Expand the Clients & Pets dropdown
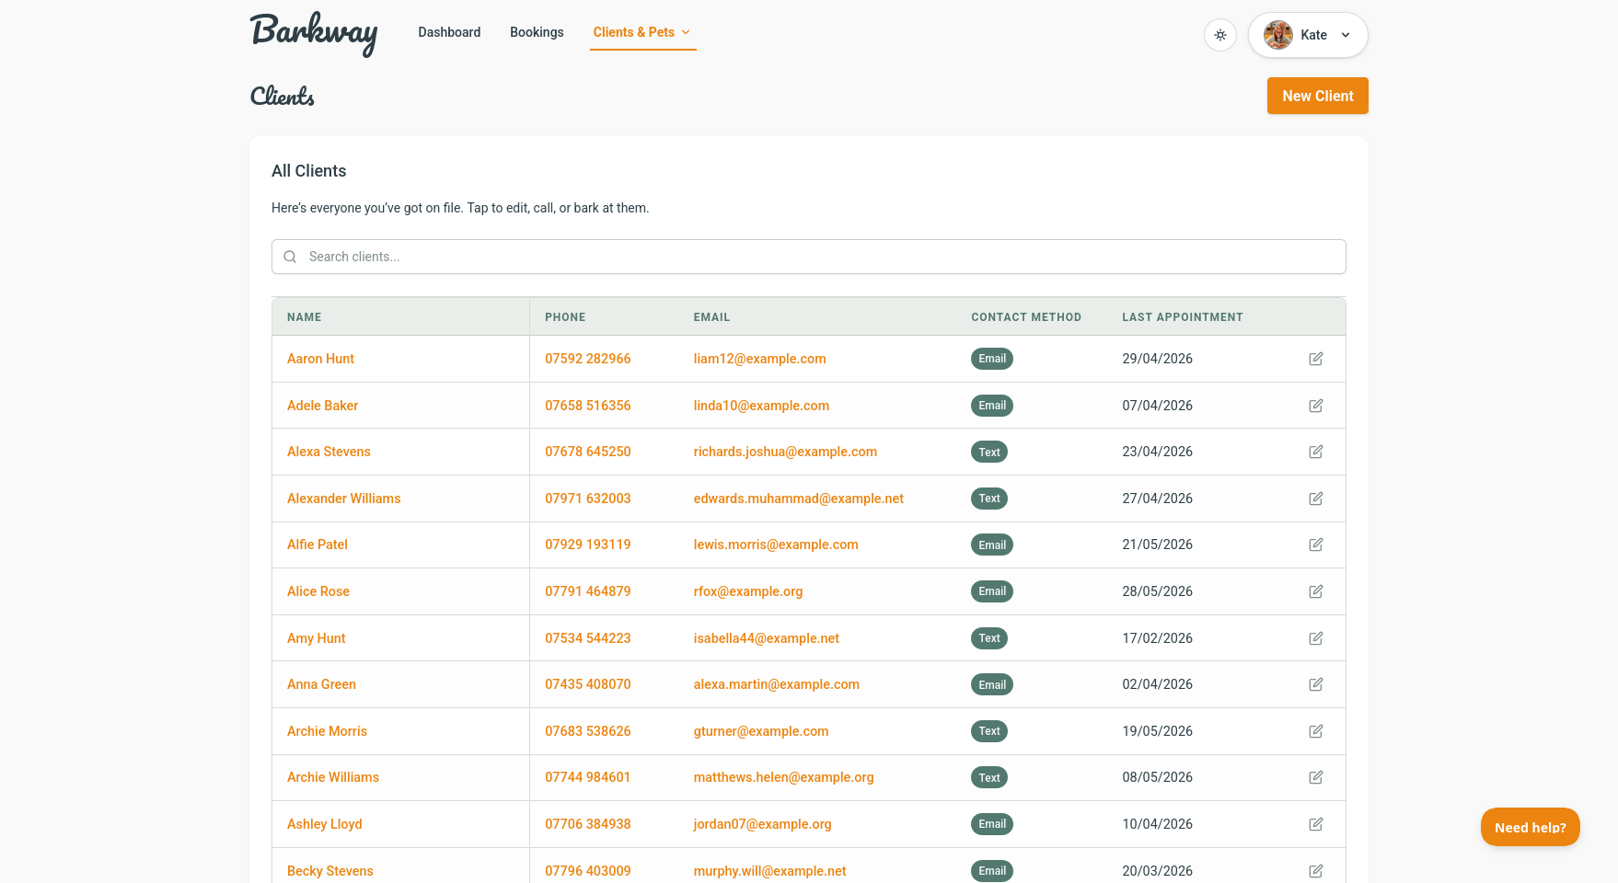The width and height of the screenshot is (1618, 883). [642, 32]
